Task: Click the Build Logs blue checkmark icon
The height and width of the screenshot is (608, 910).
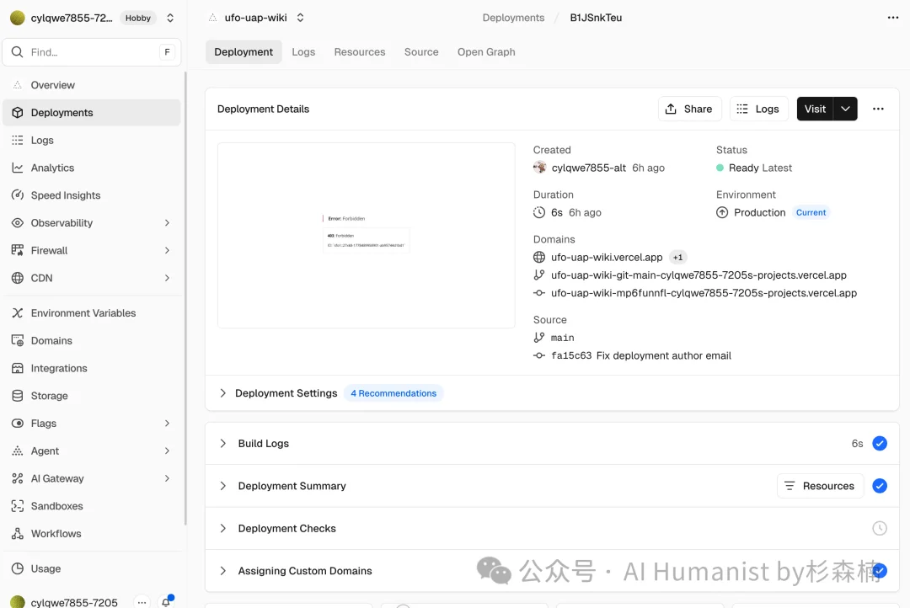Action: click(880, 443)
